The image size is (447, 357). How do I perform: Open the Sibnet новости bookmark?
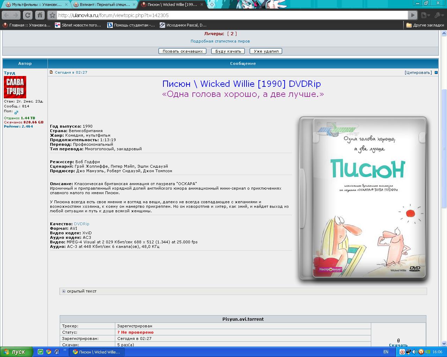point(78,25)
